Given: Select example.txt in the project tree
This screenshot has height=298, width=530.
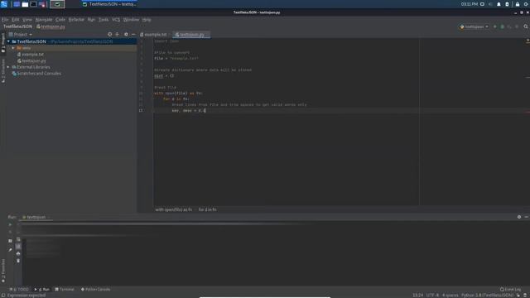Looking at the screenshot, I should pyautogui.click(x=31, y=54).
